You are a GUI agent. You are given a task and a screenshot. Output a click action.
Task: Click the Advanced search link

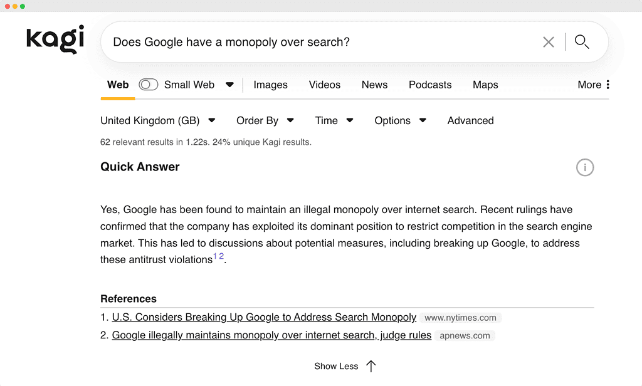(470, 120)
